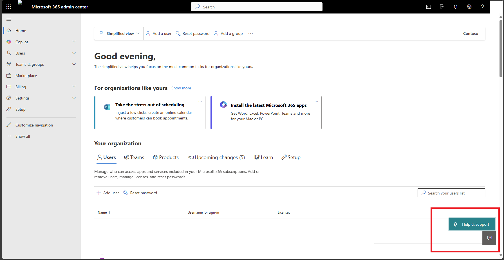The width and height of the screenshot is (504, 260).
Task: Click the Licenses column header
Action: (284, 212)
